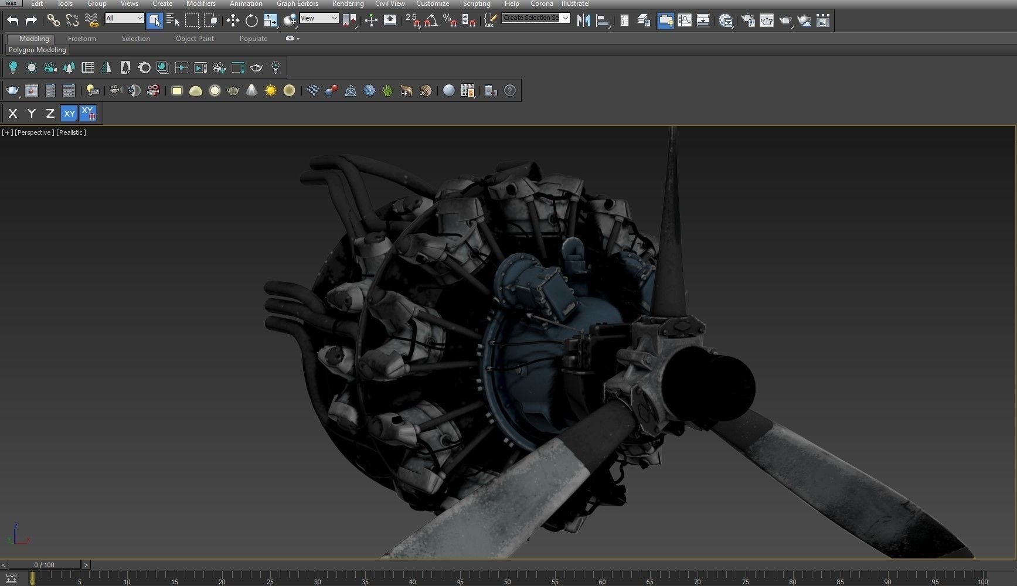Open Curve Editor

coord(685,21)
